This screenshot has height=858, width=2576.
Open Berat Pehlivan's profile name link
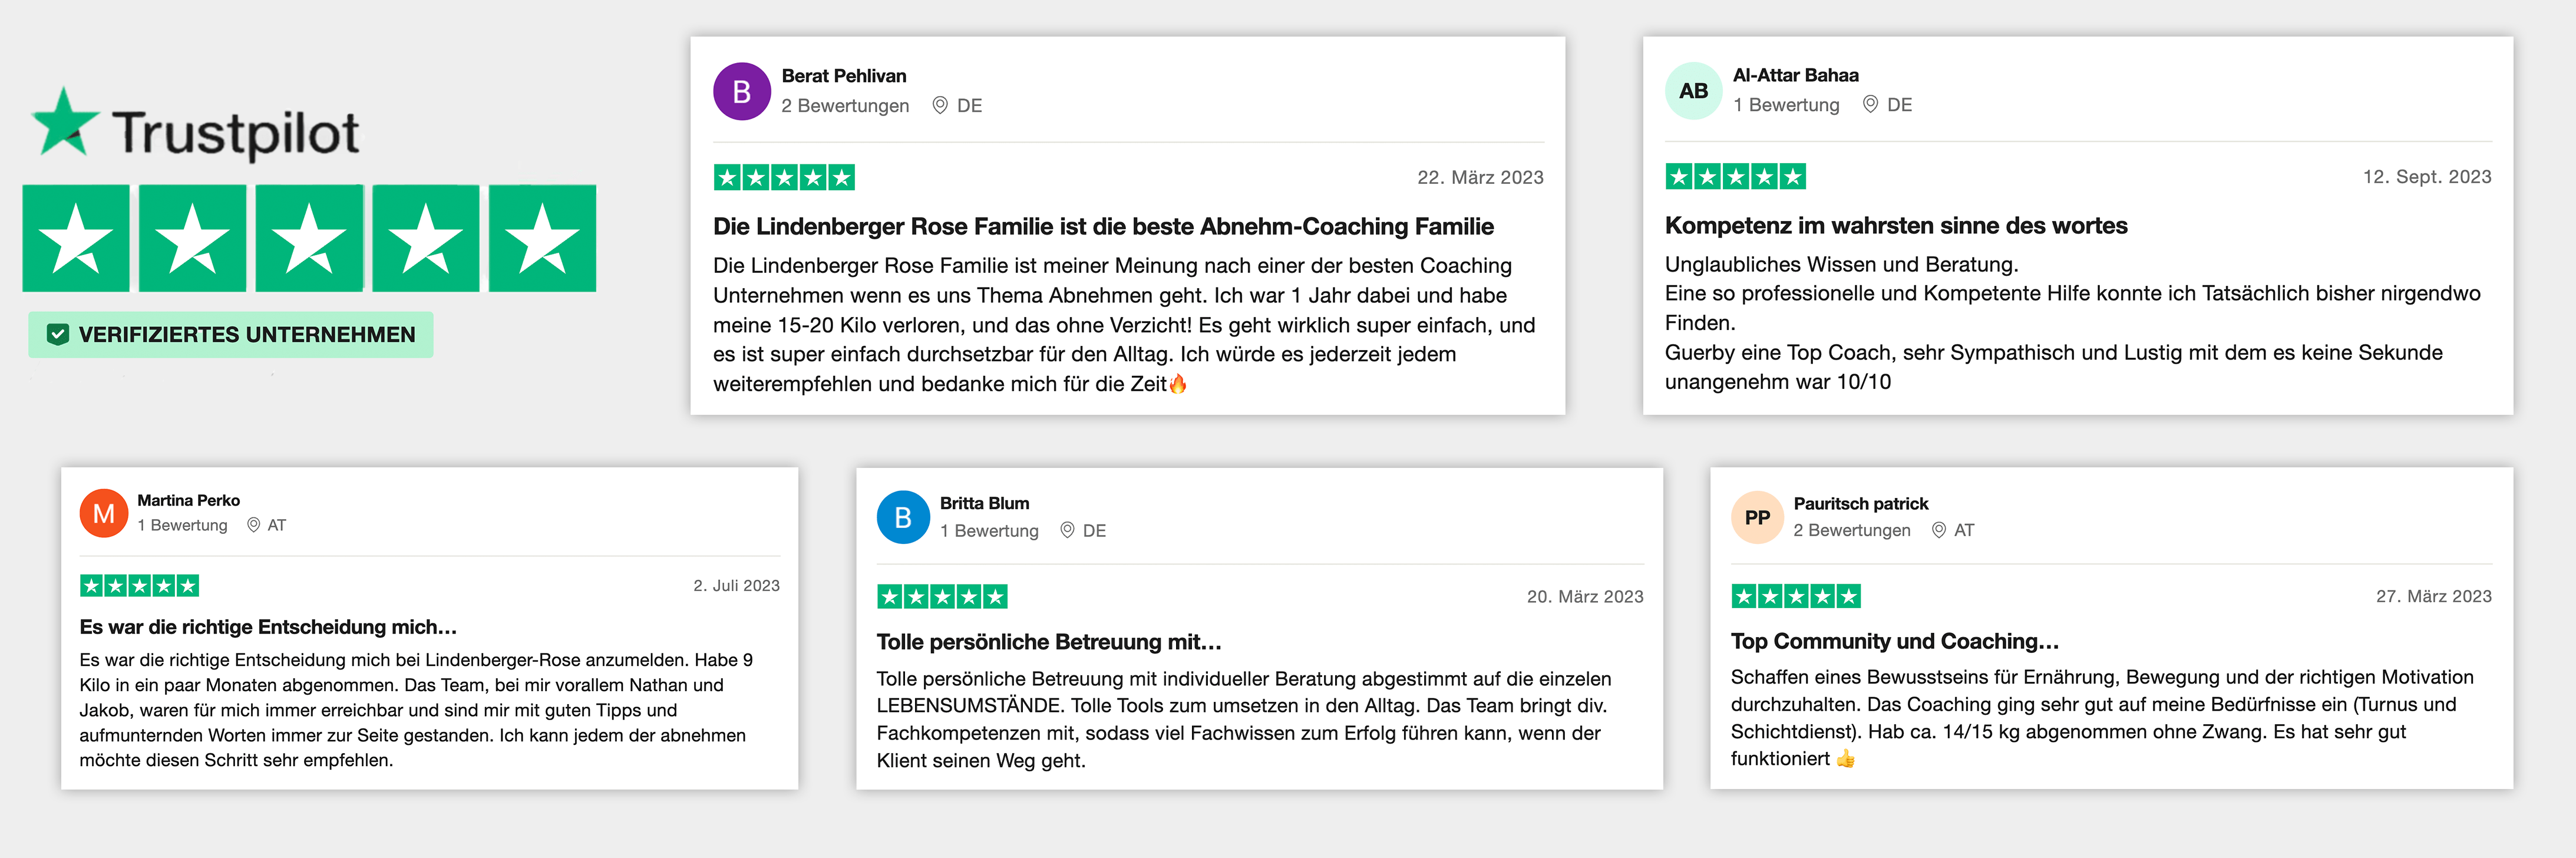(x=844, y=76)
